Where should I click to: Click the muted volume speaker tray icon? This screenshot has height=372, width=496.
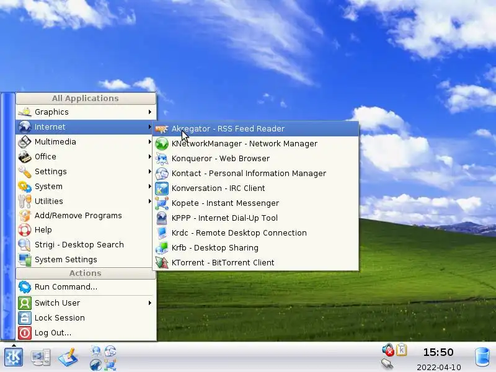point(388,350)
